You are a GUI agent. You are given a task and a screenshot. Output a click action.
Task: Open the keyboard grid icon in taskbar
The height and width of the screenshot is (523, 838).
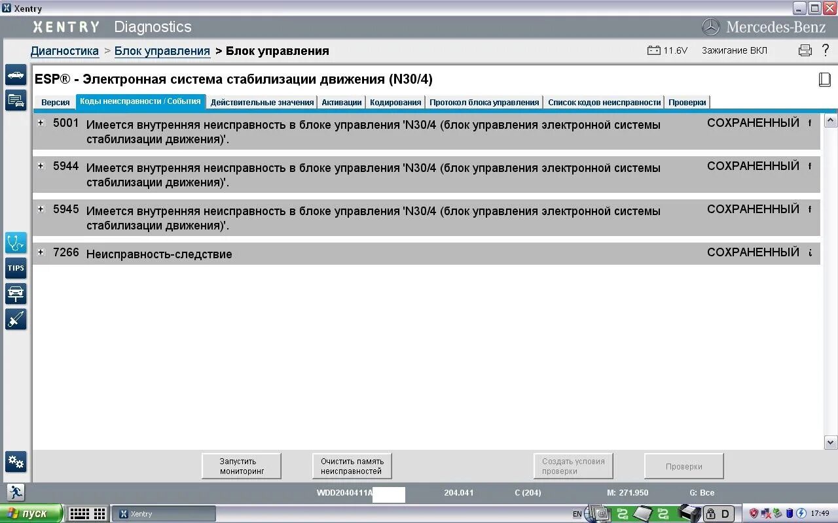tap(88, 514)
